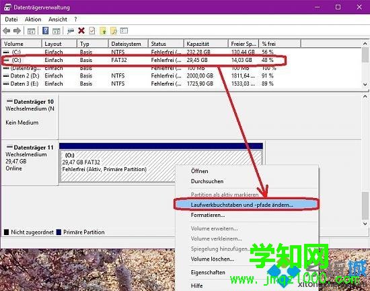Sort by the Layout column header
The height and width of the screenshot is (291, 370).
pos(59,44)
